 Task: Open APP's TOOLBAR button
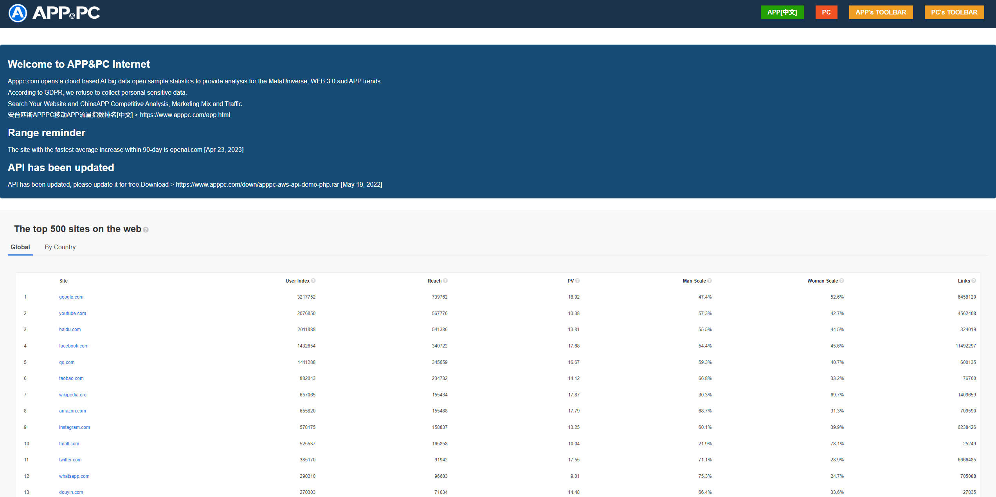881,12
